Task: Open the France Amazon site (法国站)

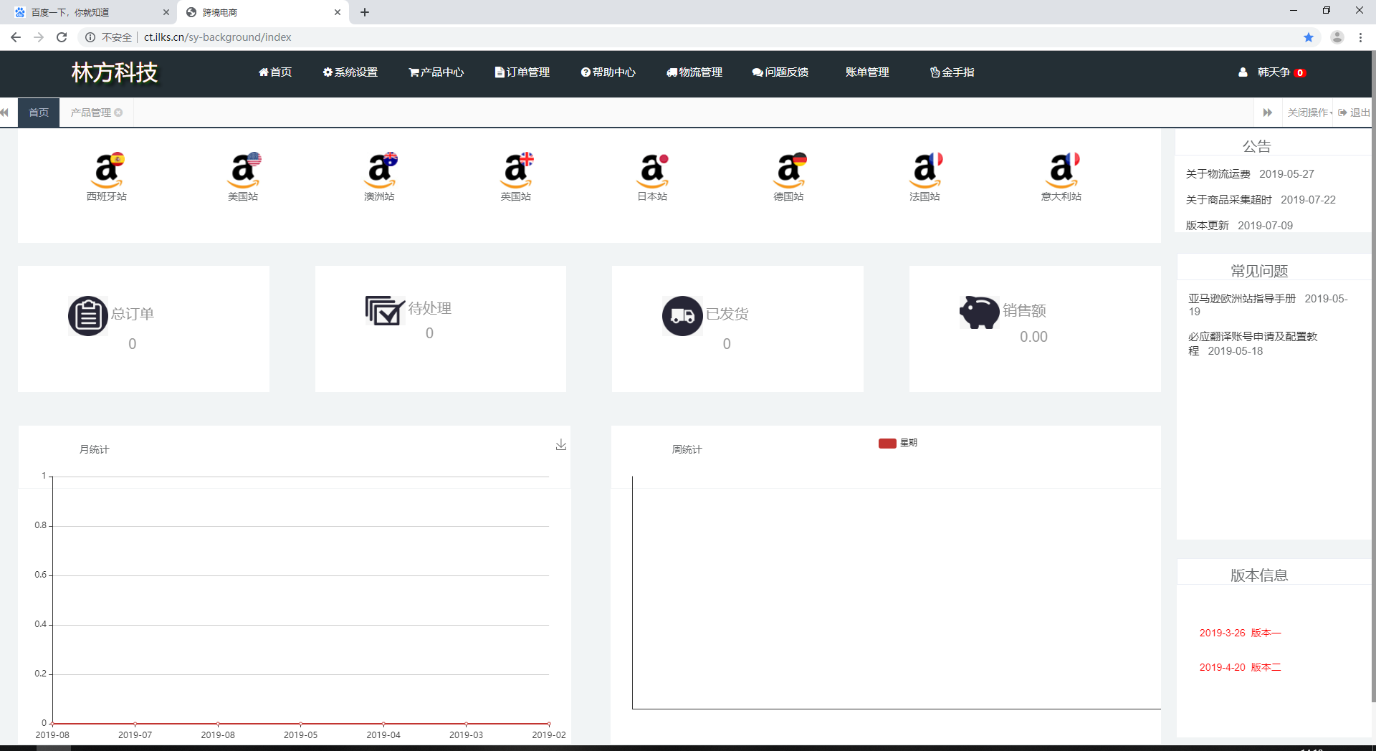Action: coord(925,176)
